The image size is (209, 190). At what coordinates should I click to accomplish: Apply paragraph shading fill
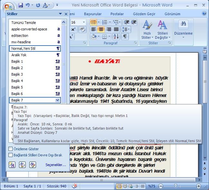pos(94,37)
